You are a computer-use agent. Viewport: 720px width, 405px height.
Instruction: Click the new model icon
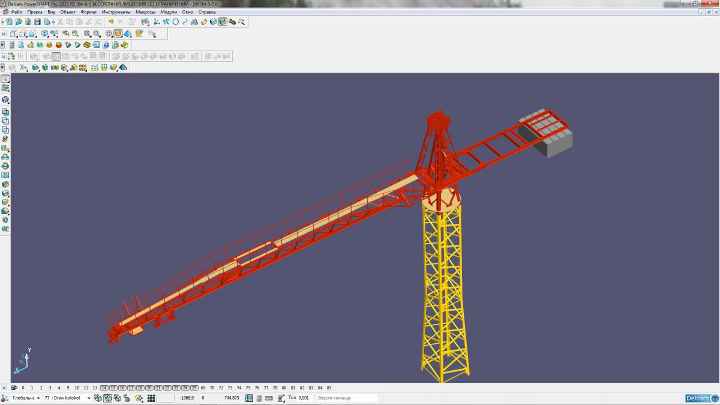(10, 22)
